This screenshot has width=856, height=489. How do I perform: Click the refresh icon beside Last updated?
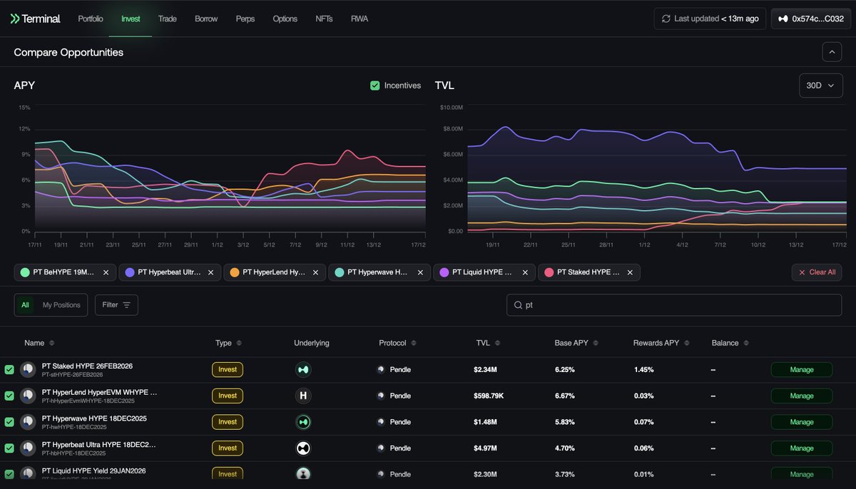[x=666, y=19]
